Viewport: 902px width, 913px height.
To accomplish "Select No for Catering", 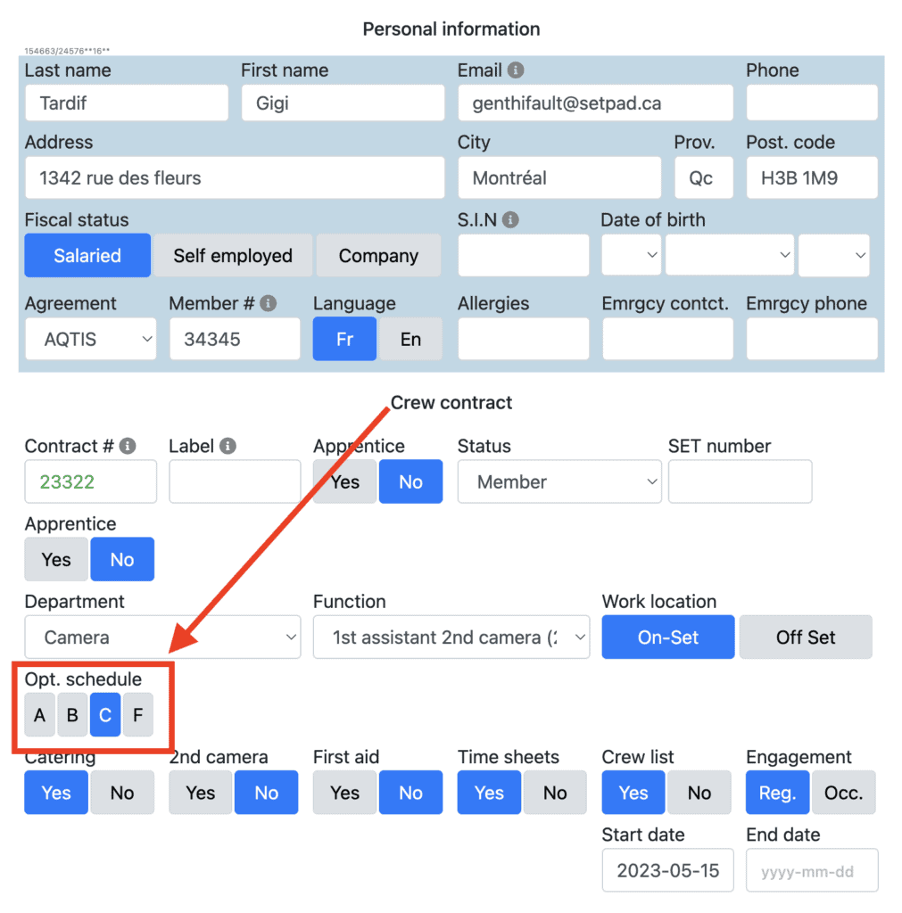I will [x=122, y=793].
